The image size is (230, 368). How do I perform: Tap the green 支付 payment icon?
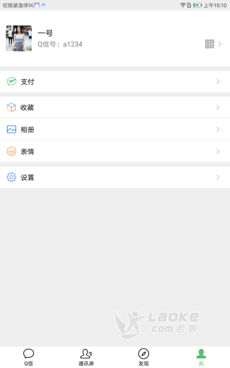click(x=11, y=82)
